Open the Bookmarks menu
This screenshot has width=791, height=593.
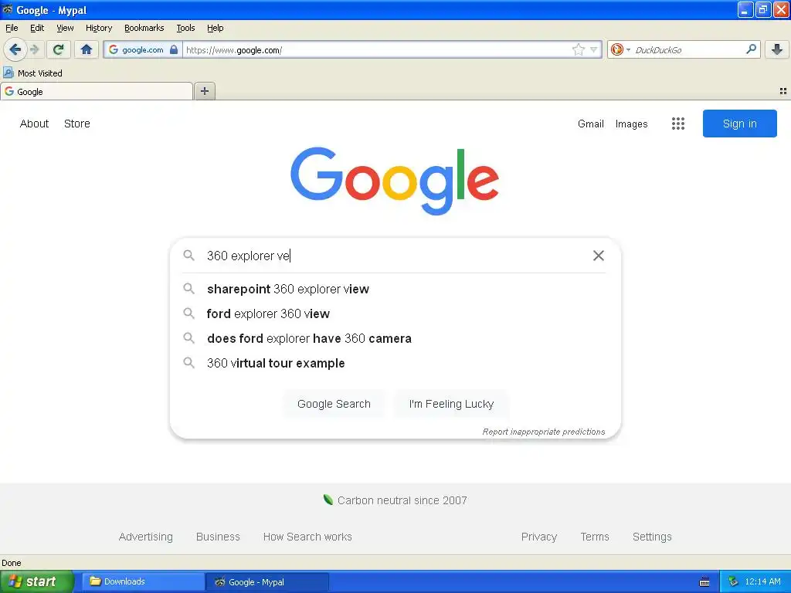pyautogui.click(x=144, y=29)
